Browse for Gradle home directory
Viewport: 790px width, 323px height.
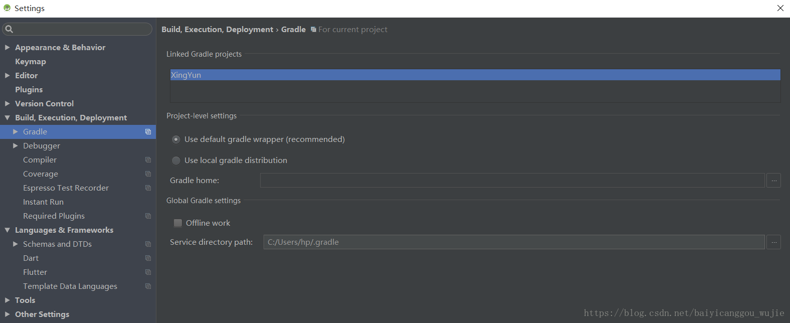point(774,181)
